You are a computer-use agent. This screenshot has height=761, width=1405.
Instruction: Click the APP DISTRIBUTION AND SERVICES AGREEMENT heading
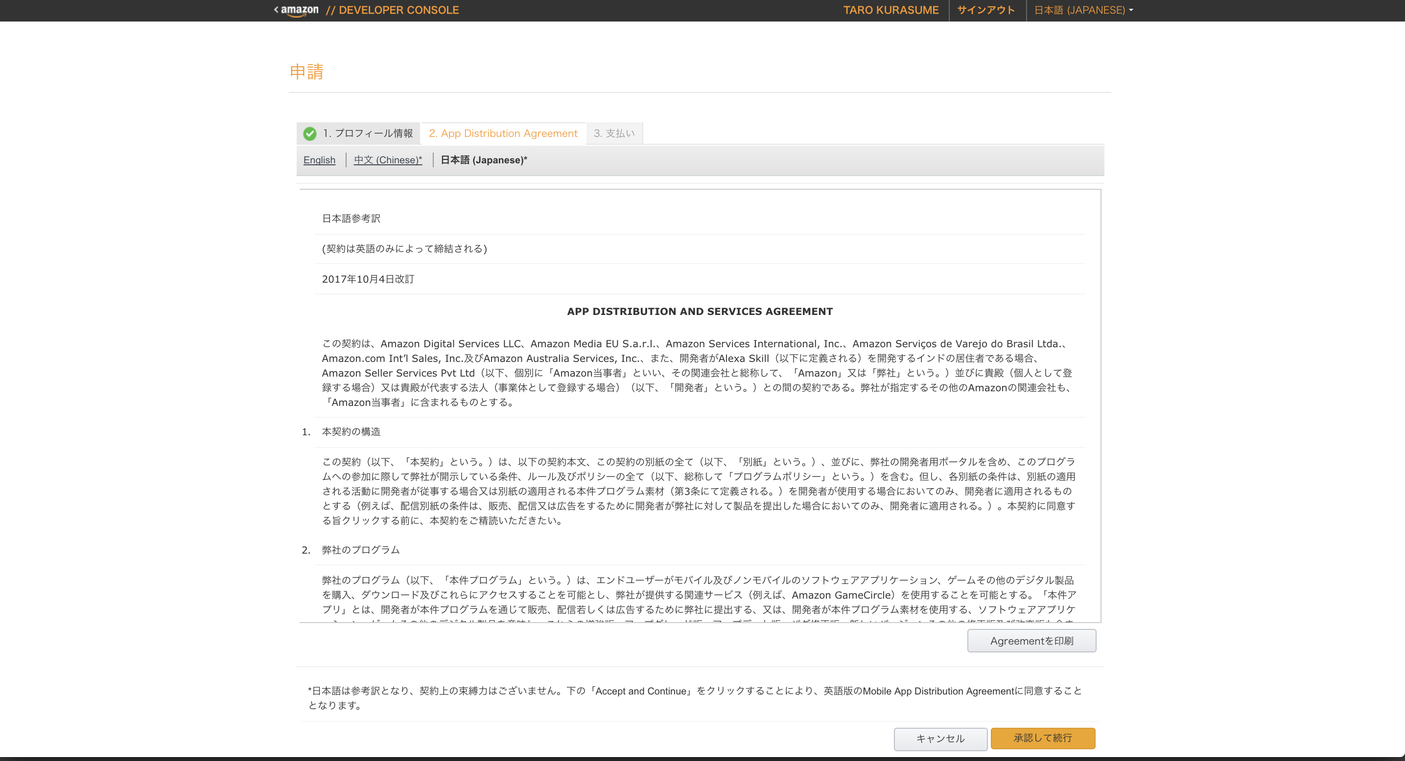[x=699, y=312]
